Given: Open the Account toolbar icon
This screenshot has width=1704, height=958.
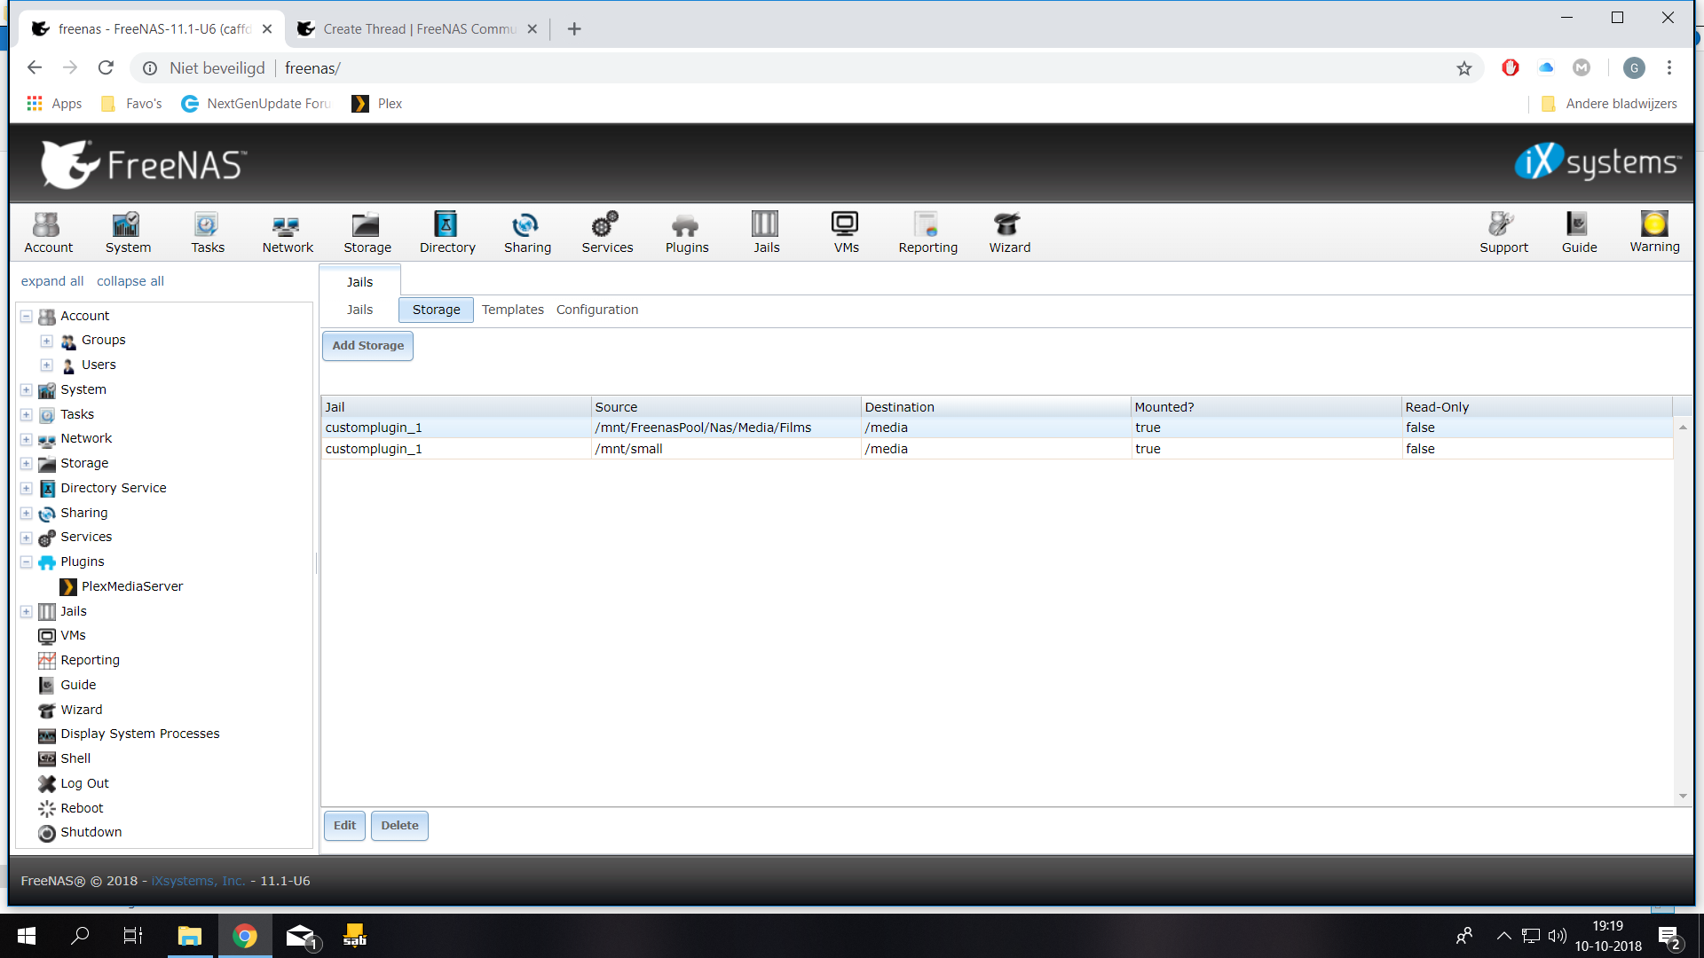Looking at the screenshot, I should pos(48,232).
